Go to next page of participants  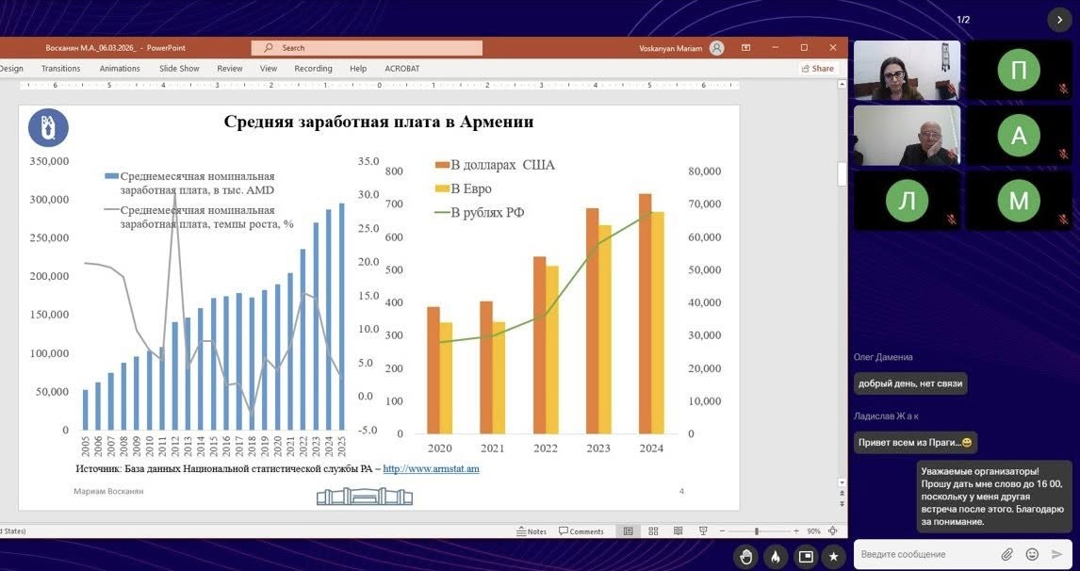1060,19
